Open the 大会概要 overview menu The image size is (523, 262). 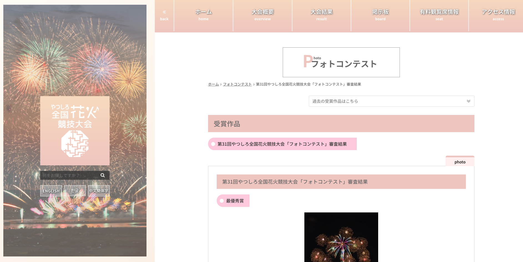click(x=262, y=15)
